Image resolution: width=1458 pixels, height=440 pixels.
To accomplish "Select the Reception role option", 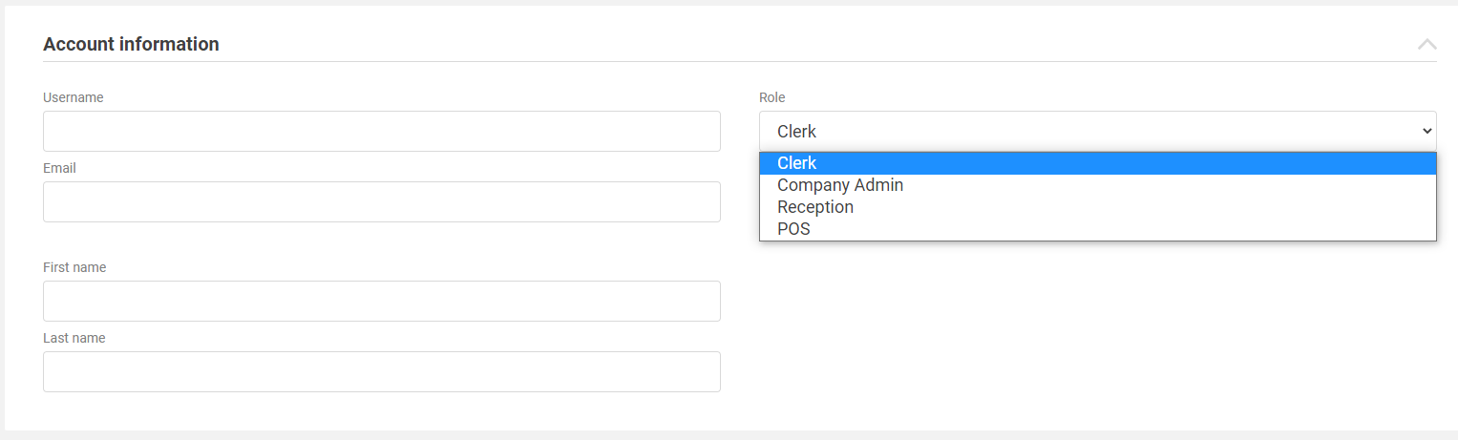I will [815, 207].
